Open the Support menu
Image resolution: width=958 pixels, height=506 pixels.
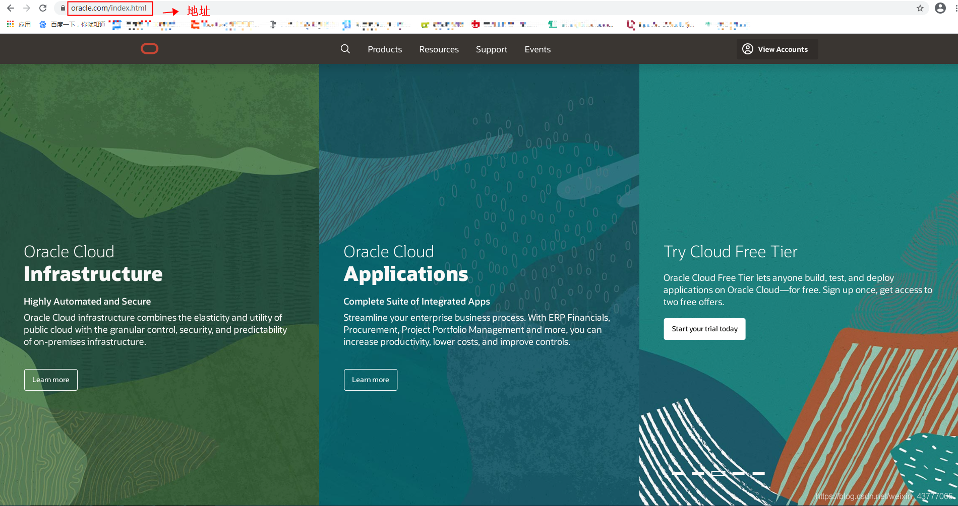pos(492,49)
